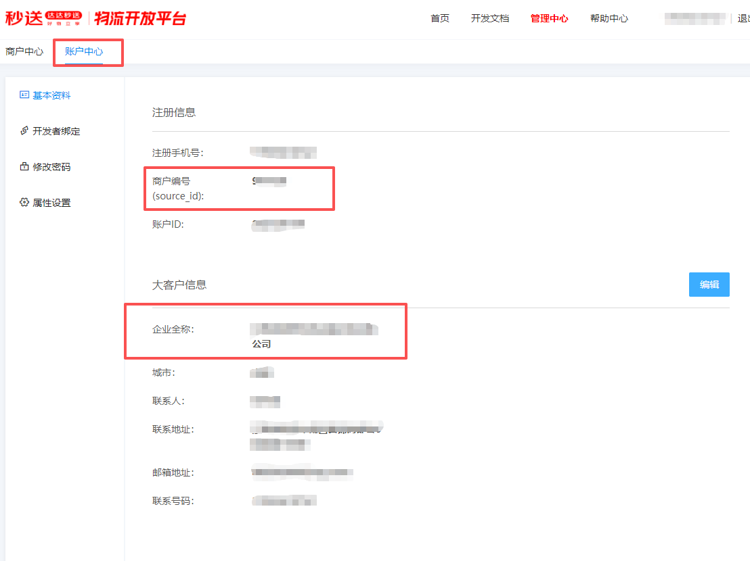Click the blurred source_id value
Image resolution: width=750 pixels, height=561 pixels.
(x=269, y=181)
